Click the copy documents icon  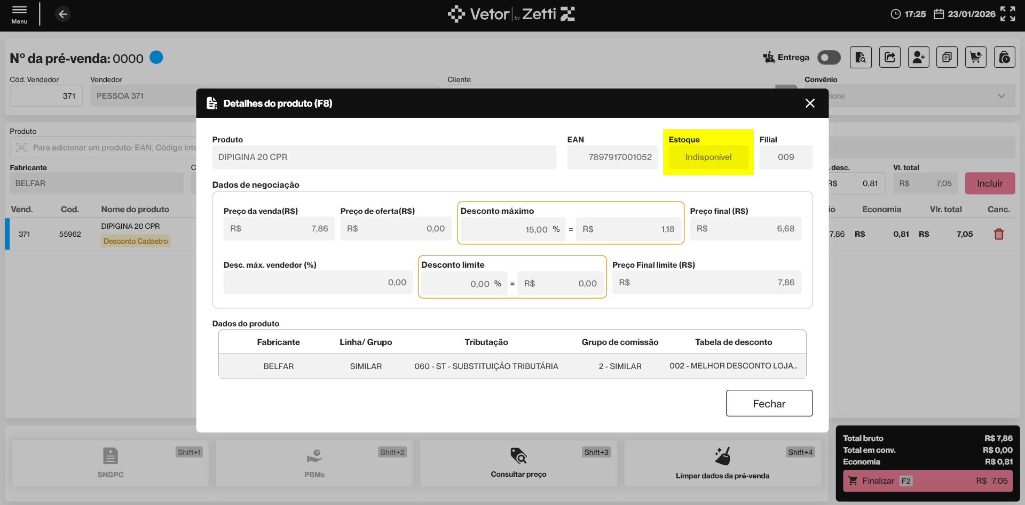point(947,57)
